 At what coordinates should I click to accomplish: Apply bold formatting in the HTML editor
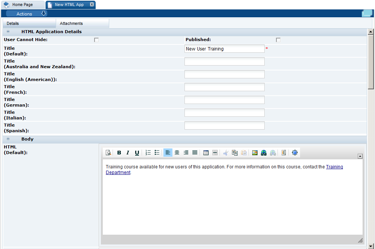point(119,153)
